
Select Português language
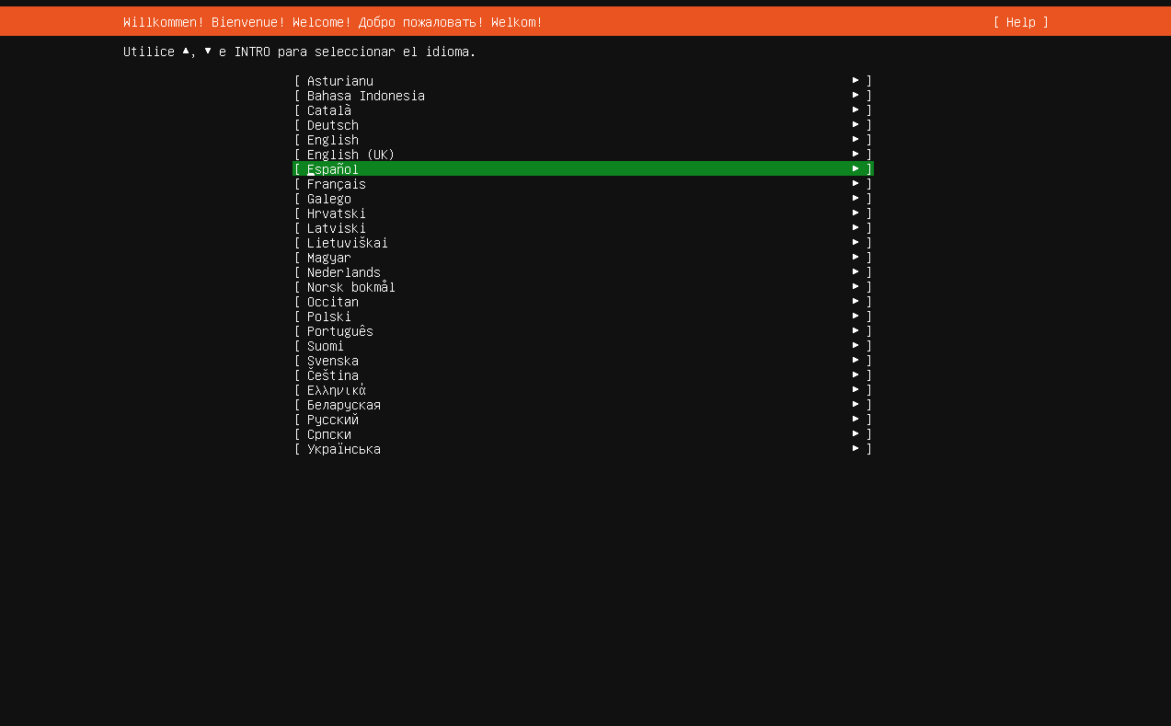(583, 331)
